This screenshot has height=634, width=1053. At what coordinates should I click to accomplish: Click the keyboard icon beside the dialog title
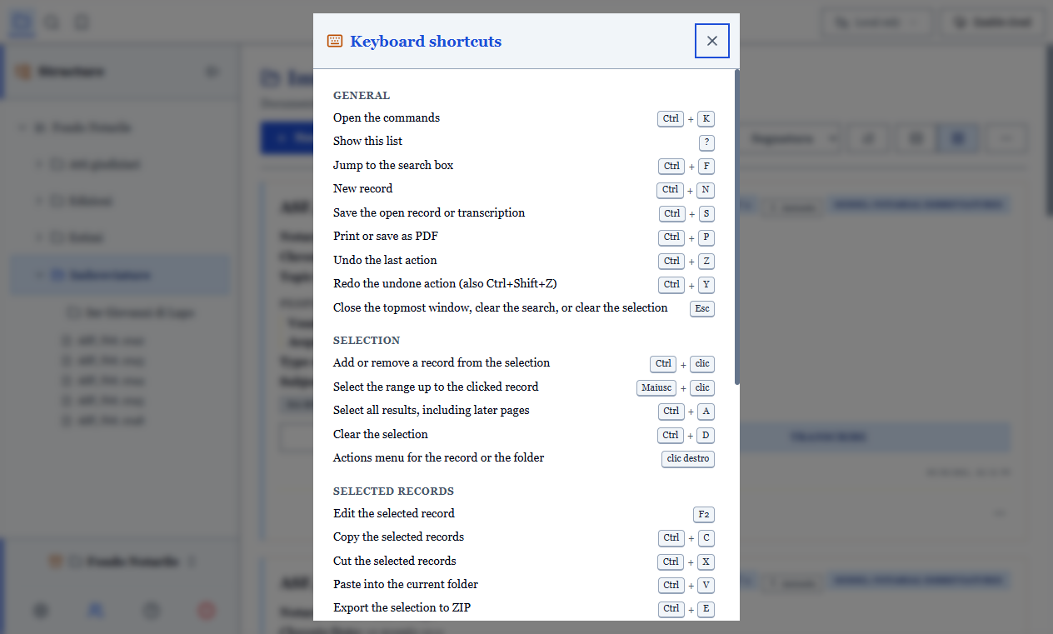[x=335, y=41]
